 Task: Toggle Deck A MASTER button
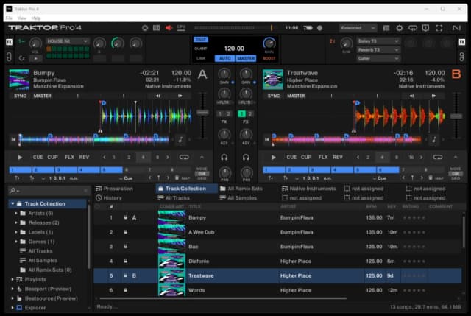click(43, 96)
